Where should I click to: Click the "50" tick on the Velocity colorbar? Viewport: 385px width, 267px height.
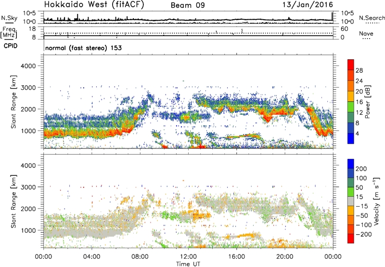[359, 187]
